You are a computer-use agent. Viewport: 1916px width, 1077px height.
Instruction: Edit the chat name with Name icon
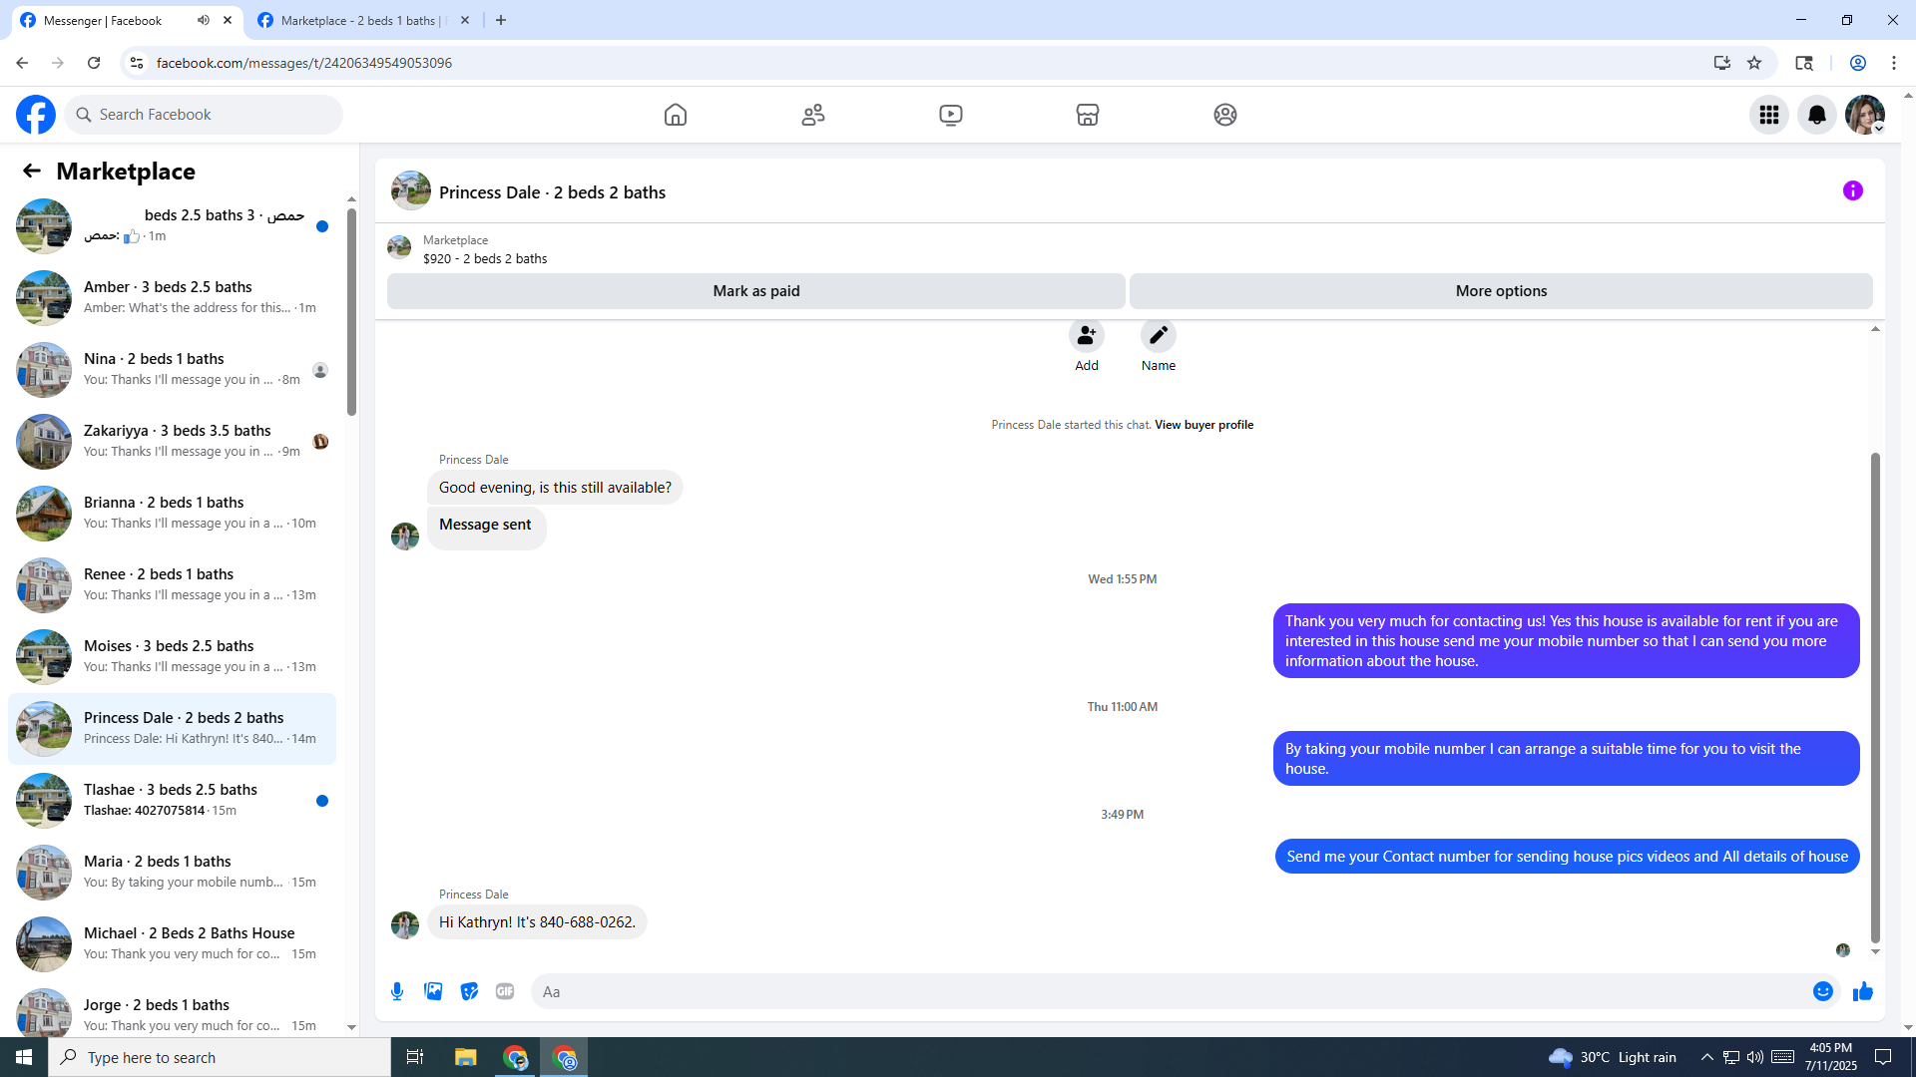(x=1159, y=336)
